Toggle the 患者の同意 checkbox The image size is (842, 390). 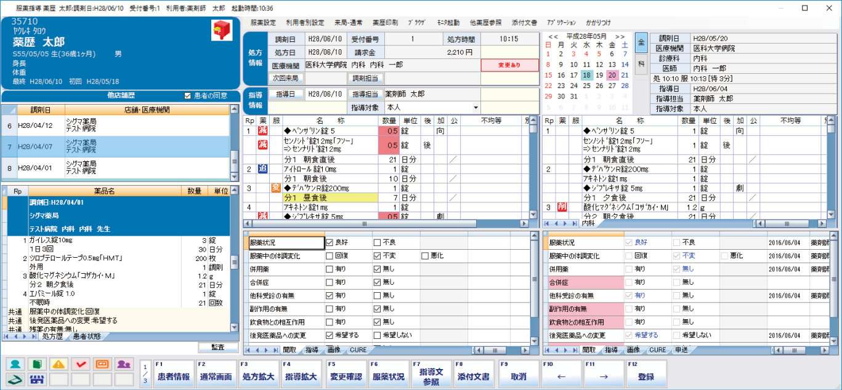pos(188,96)
